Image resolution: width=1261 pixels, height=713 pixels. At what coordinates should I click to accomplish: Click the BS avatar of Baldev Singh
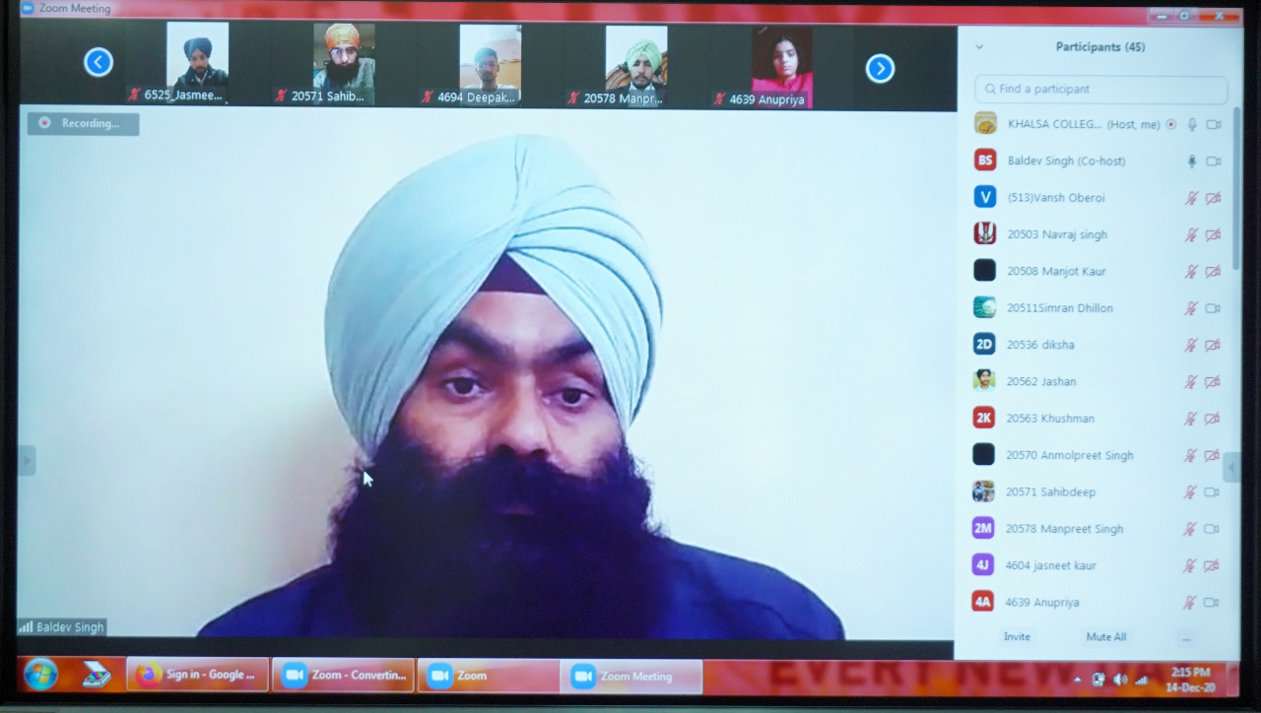985,160
